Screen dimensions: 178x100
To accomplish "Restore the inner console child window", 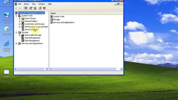I will pyautogui.click(x=118, y=4).
